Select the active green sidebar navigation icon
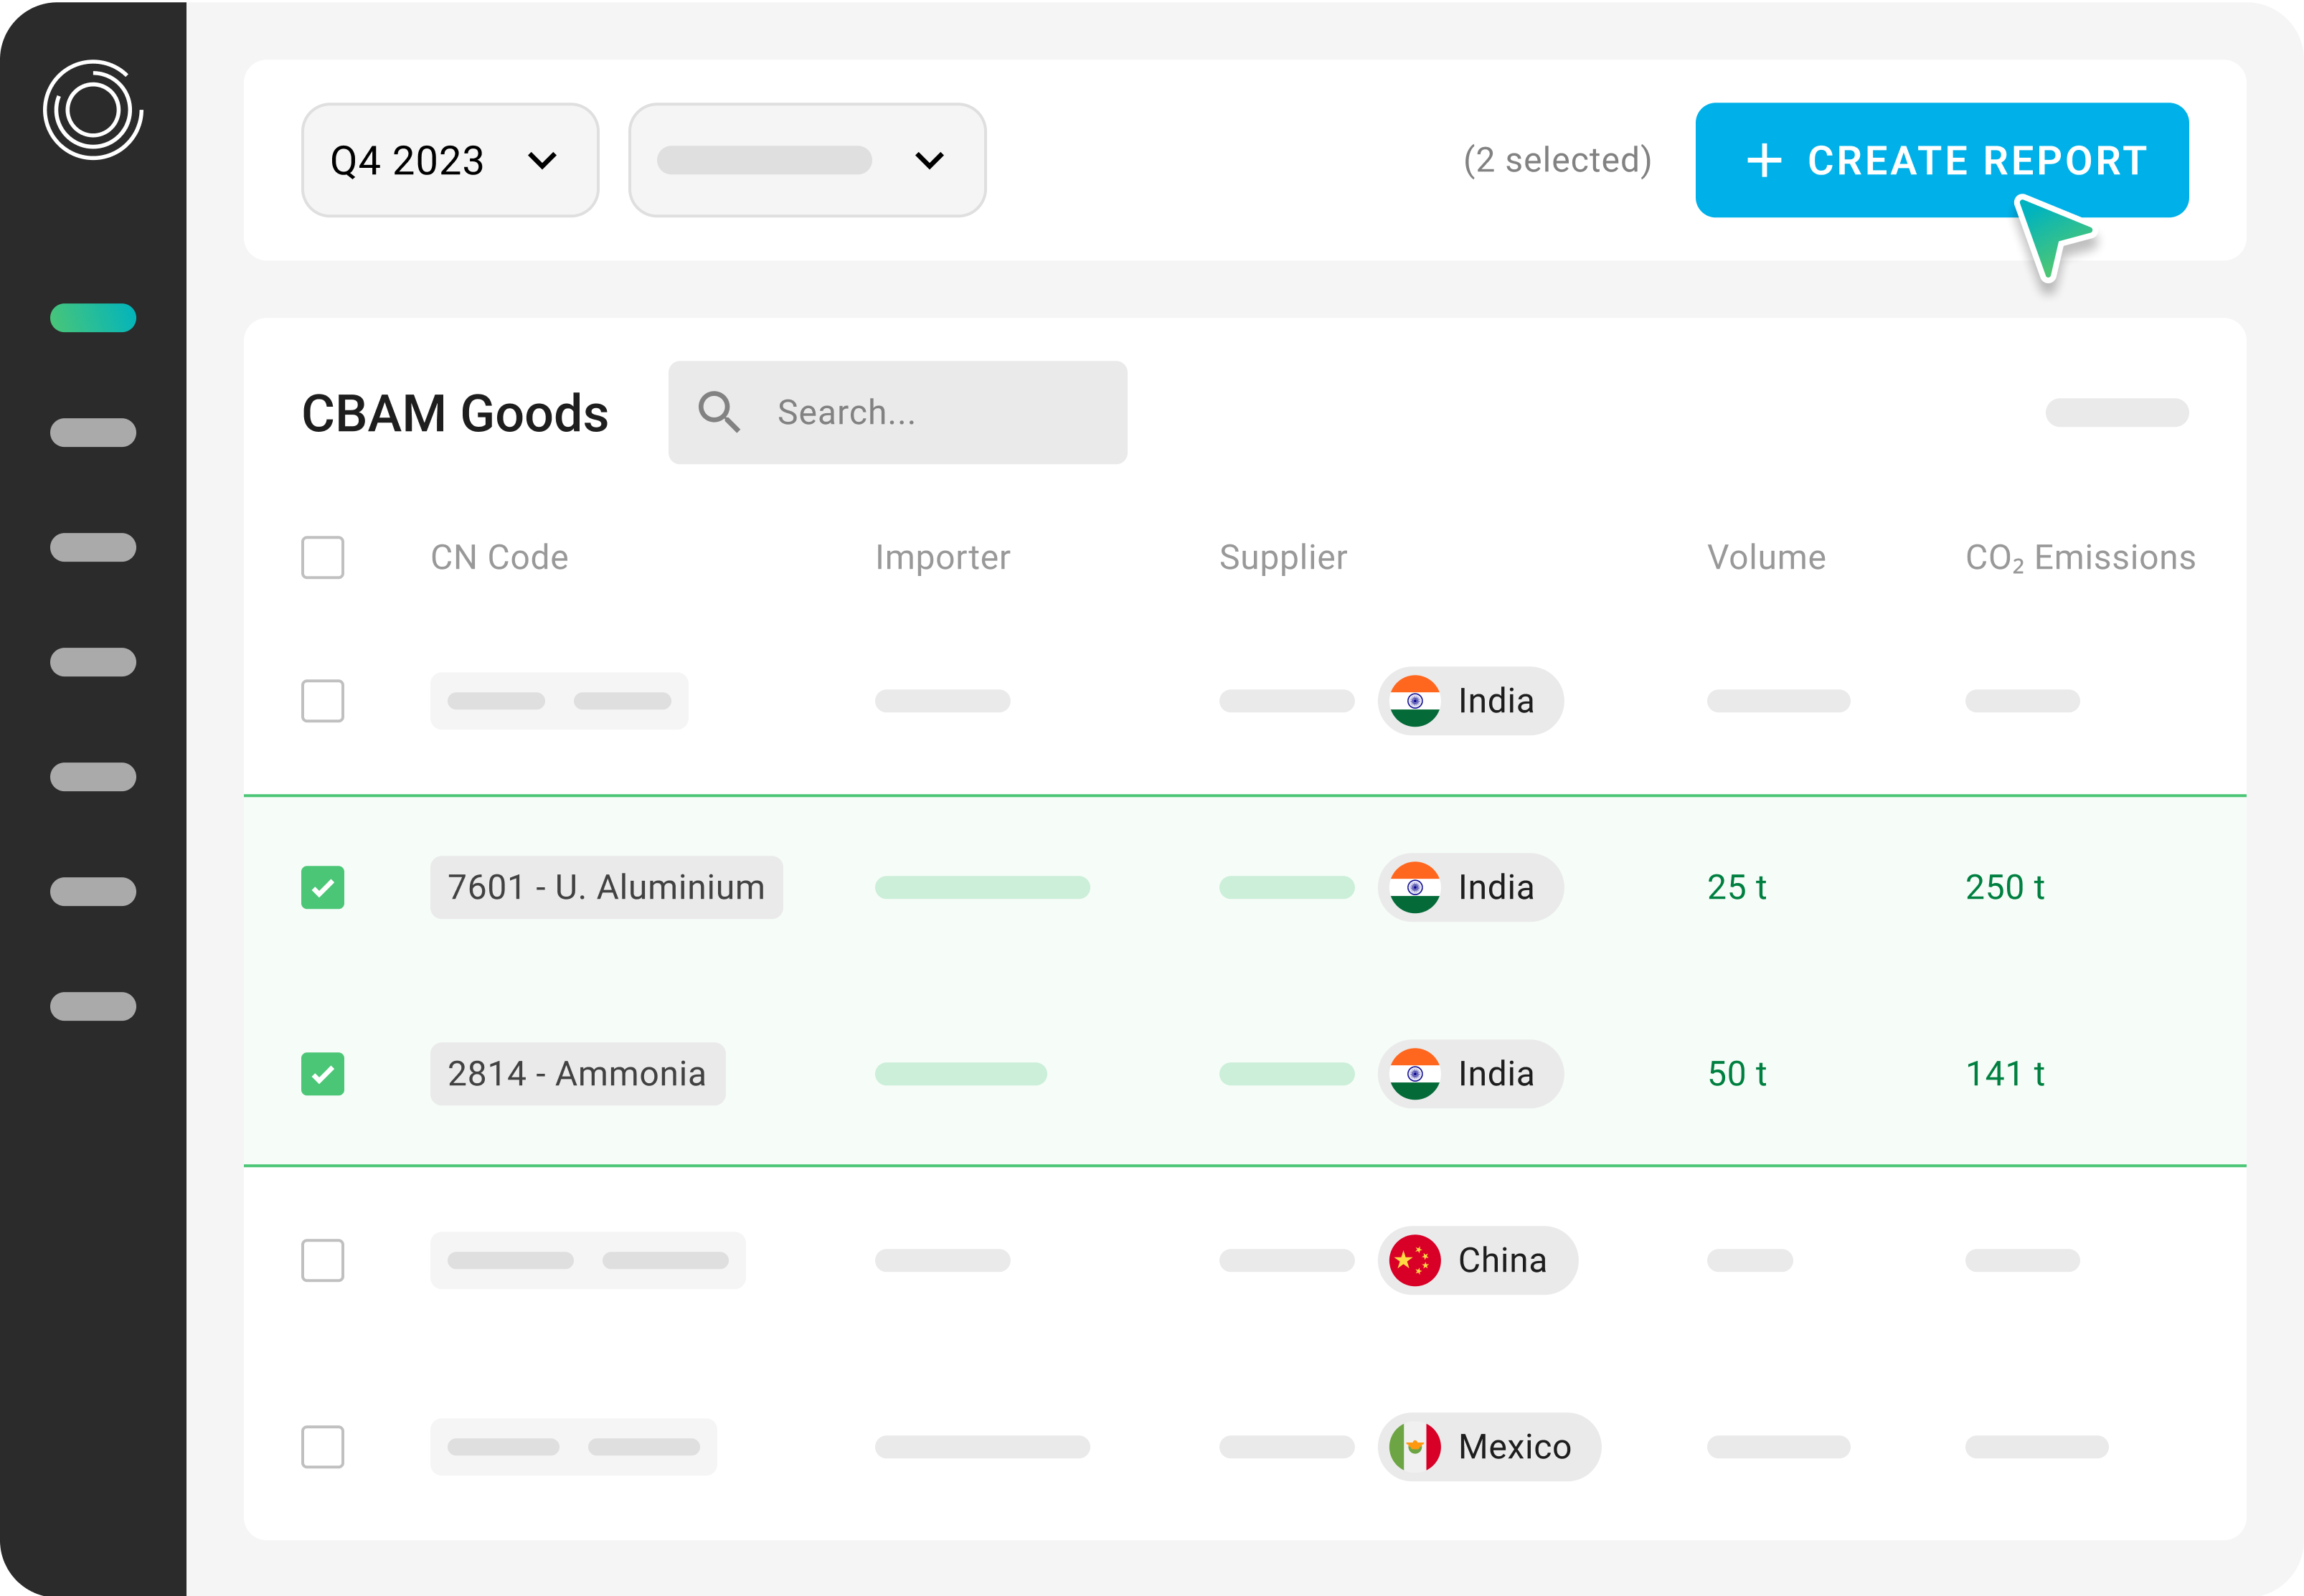Viewport: 2304px width, 1596px height. [92, 318]
